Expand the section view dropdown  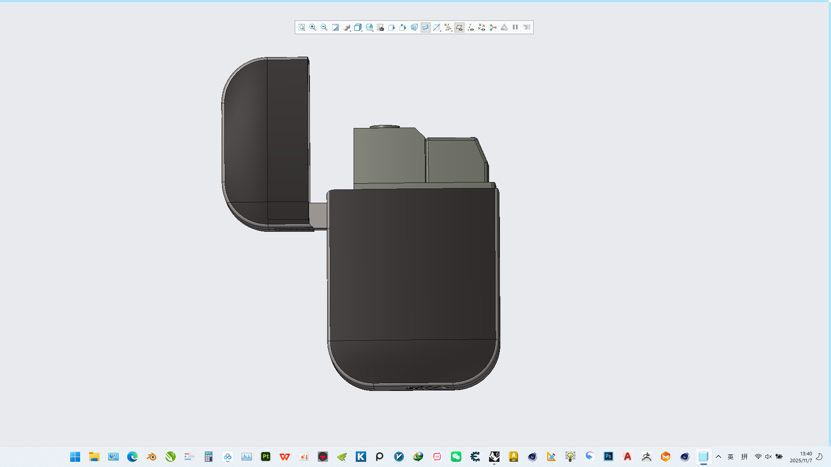437,27
